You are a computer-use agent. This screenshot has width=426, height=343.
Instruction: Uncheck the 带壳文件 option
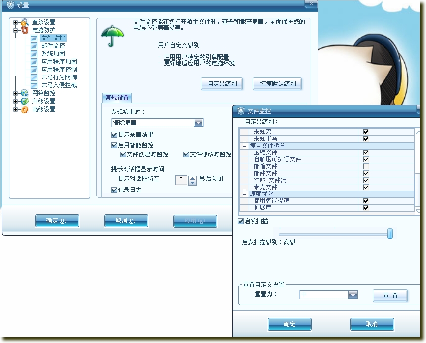click(x=366, y=187)
